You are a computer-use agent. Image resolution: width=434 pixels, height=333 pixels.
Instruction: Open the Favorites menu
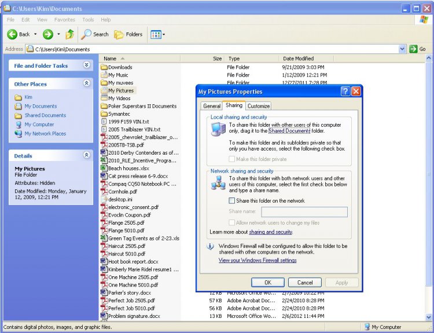pyautogui.click(x=64, y=20)
